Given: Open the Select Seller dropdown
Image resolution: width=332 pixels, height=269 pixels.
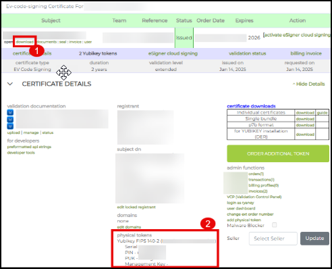Looking at the screenshot, I should click(x=273, y=239).
